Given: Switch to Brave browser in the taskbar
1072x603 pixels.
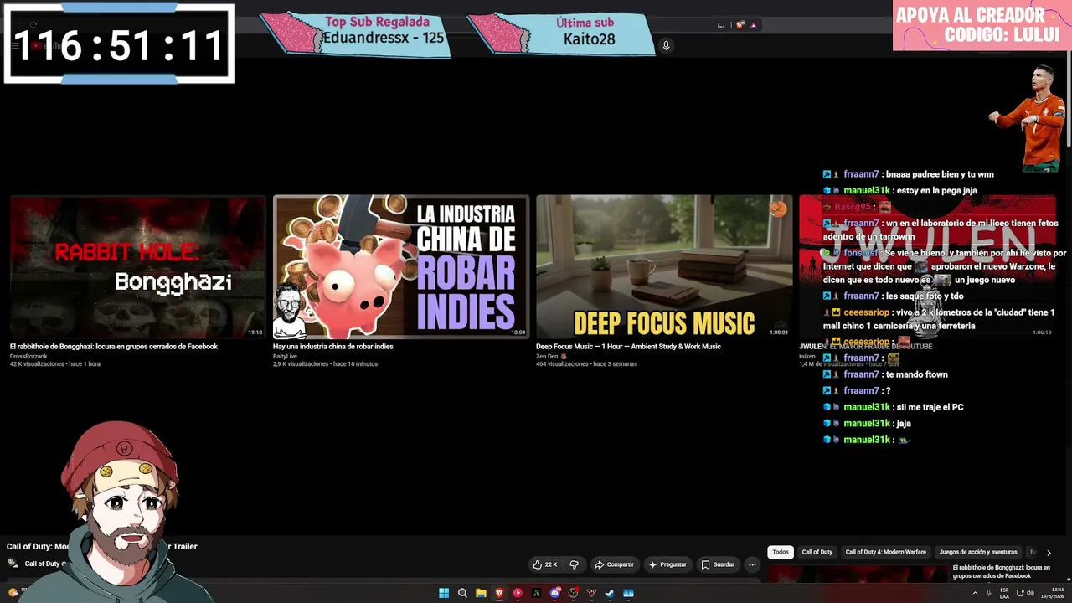Looking at the screenshot, I should click(499, 593).
